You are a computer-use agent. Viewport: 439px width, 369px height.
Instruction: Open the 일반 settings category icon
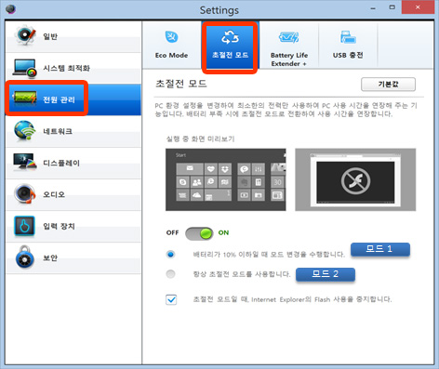point(25,36)
